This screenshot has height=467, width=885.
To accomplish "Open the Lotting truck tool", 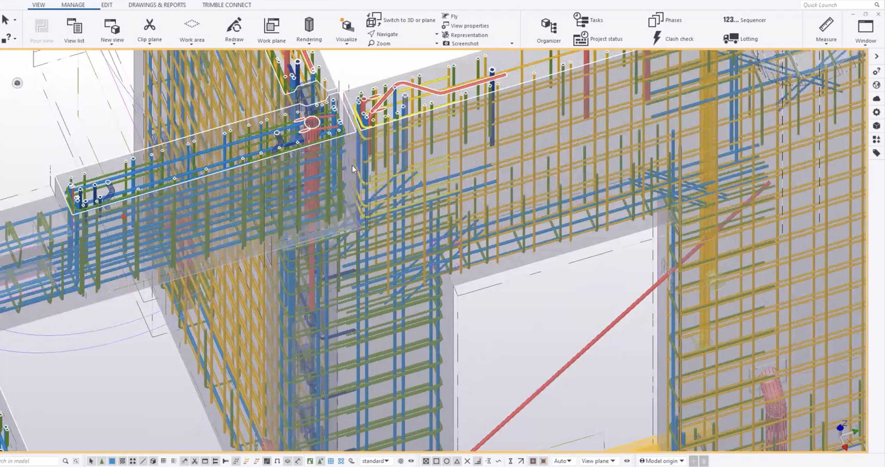I will 740,39.
